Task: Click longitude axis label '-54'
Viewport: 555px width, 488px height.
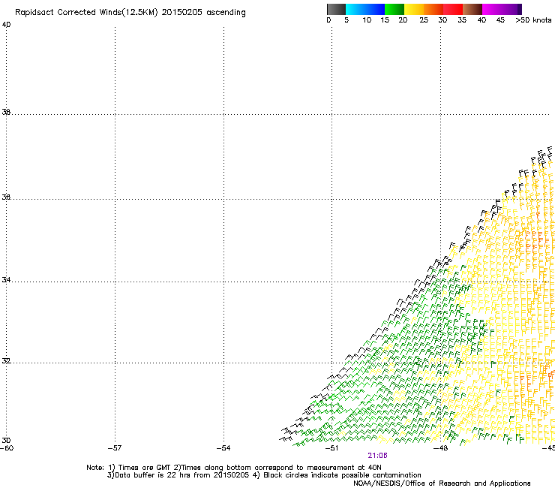Action: coord(223,448)
